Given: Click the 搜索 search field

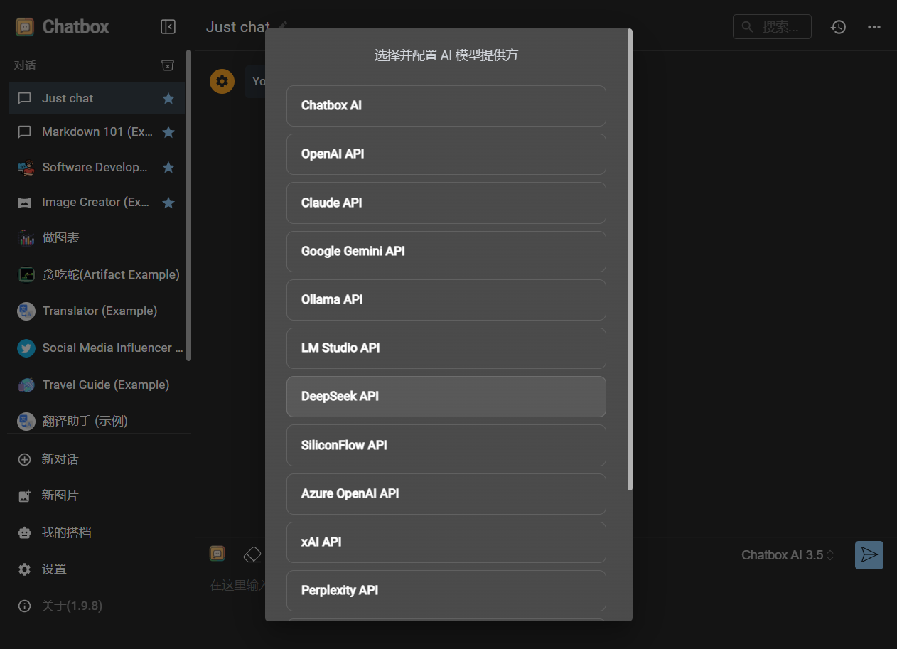Looking at the screenshot, I should click(x=772, y=27).
